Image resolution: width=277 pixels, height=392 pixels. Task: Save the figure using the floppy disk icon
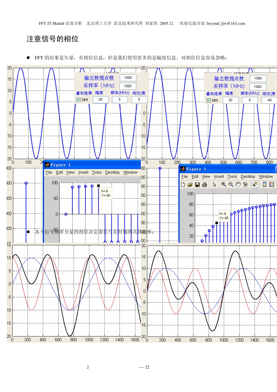(x=197, y=184)
